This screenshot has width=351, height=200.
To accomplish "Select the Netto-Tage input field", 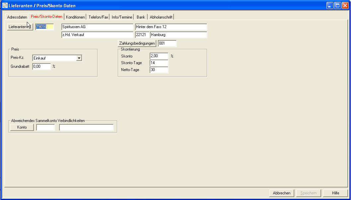I will pyautogui.click(x=159, y=70).
